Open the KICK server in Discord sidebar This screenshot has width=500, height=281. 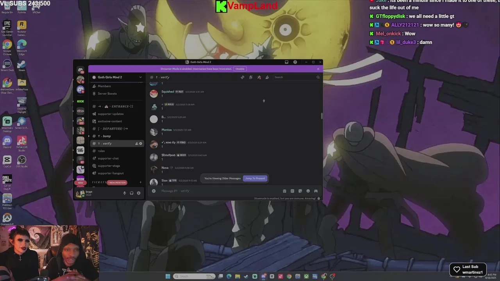click(x=80, y=101)
